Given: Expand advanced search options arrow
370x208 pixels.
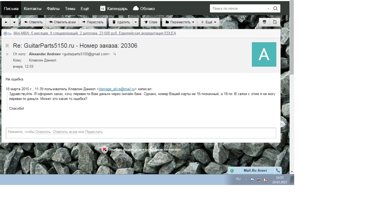Looking at the screenshot, I should coord(268,9).
